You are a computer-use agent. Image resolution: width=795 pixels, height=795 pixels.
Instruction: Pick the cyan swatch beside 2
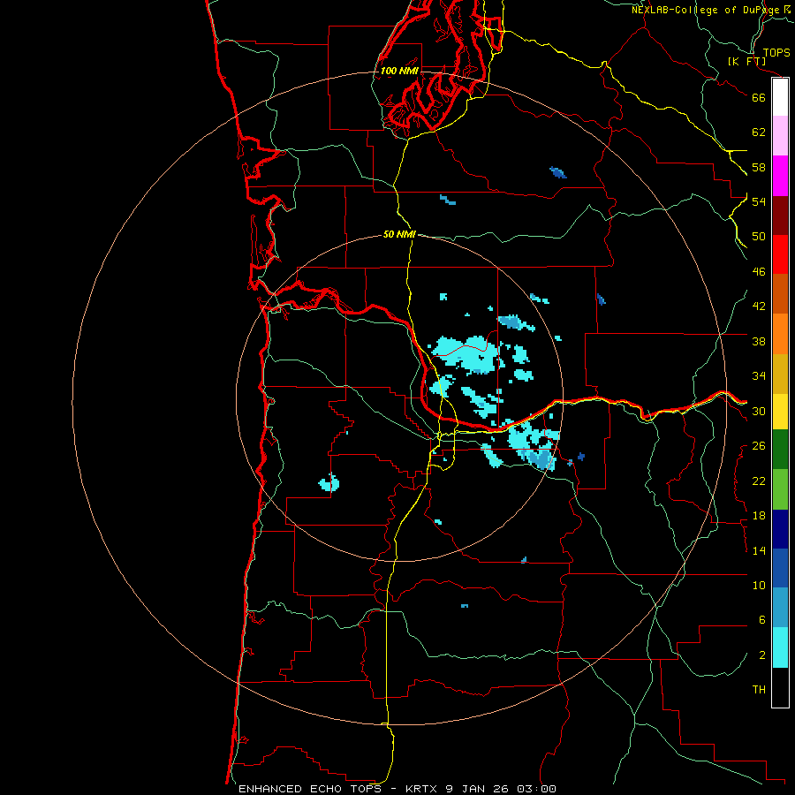pos(780,647)
